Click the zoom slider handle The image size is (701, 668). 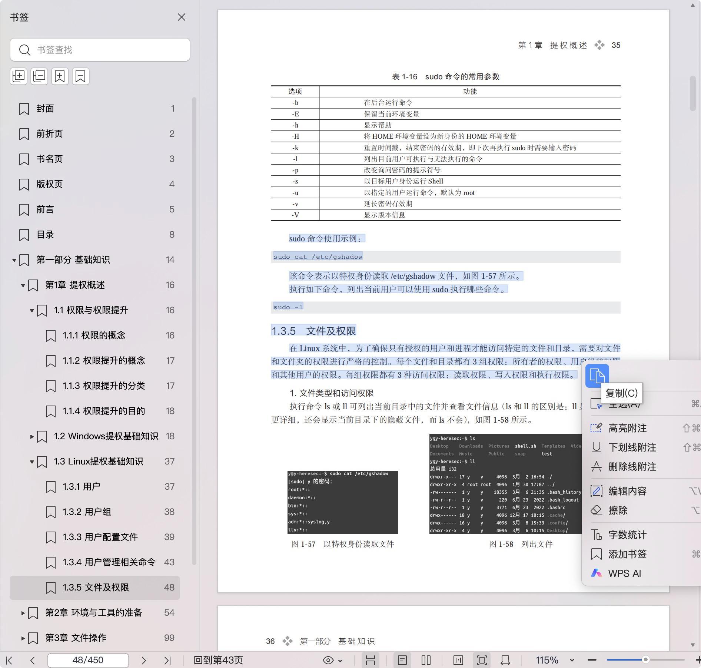click(x=645, y=660)
